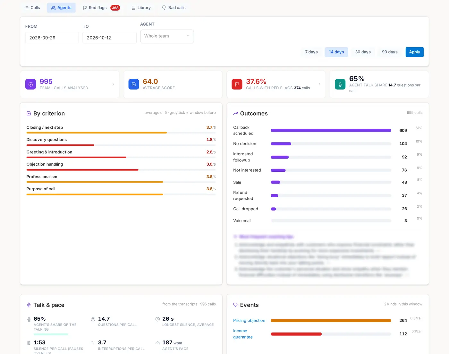This screenshot has width=449, height=354.
Task: Click the Voicemail outcome label
Action: click(242, 221)
